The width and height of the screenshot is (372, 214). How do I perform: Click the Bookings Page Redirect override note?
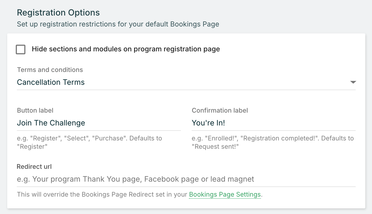[102, 194]
